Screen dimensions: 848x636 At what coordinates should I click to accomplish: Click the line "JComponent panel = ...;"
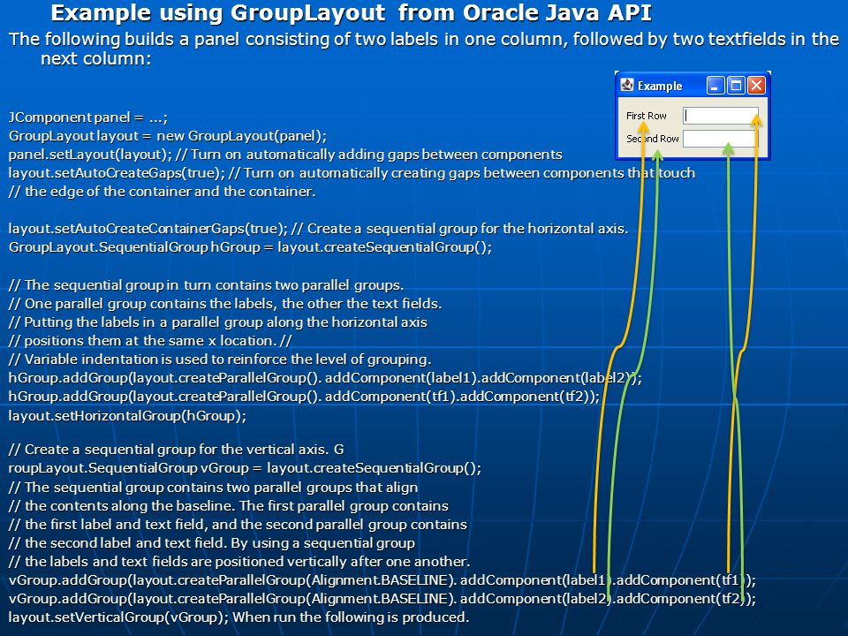88,117
